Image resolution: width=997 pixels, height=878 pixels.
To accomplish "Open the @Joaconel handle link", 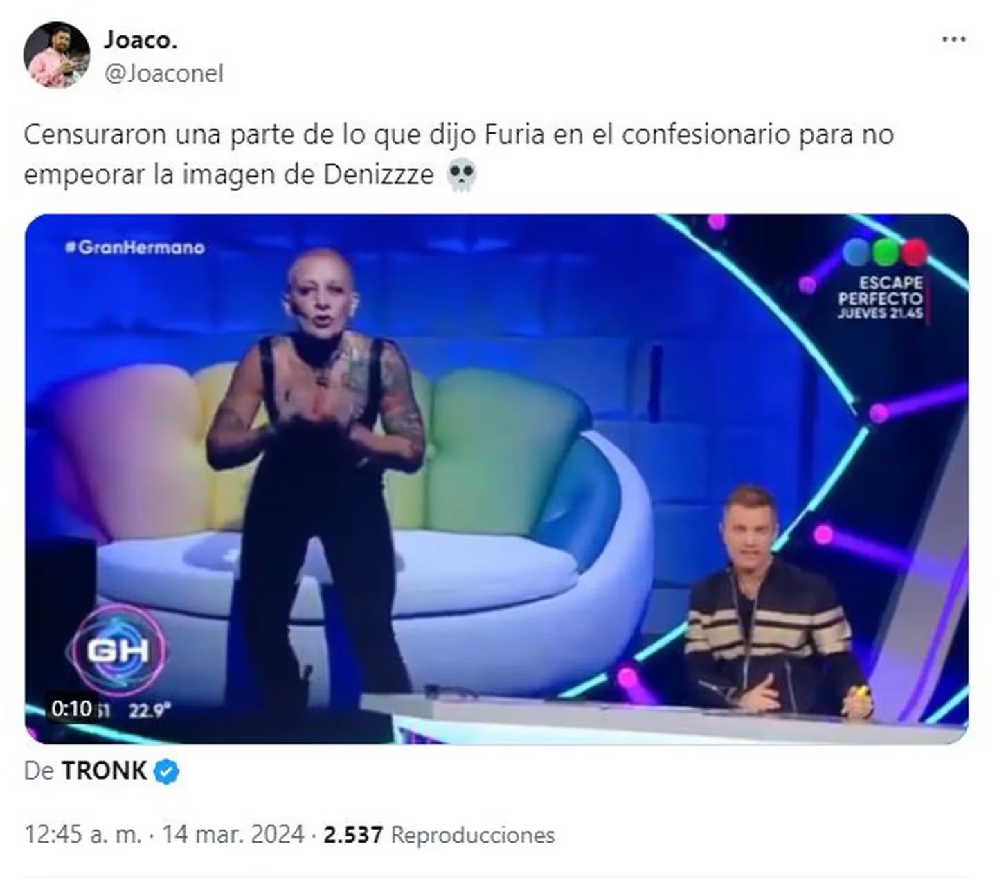I will coord(164,73).
